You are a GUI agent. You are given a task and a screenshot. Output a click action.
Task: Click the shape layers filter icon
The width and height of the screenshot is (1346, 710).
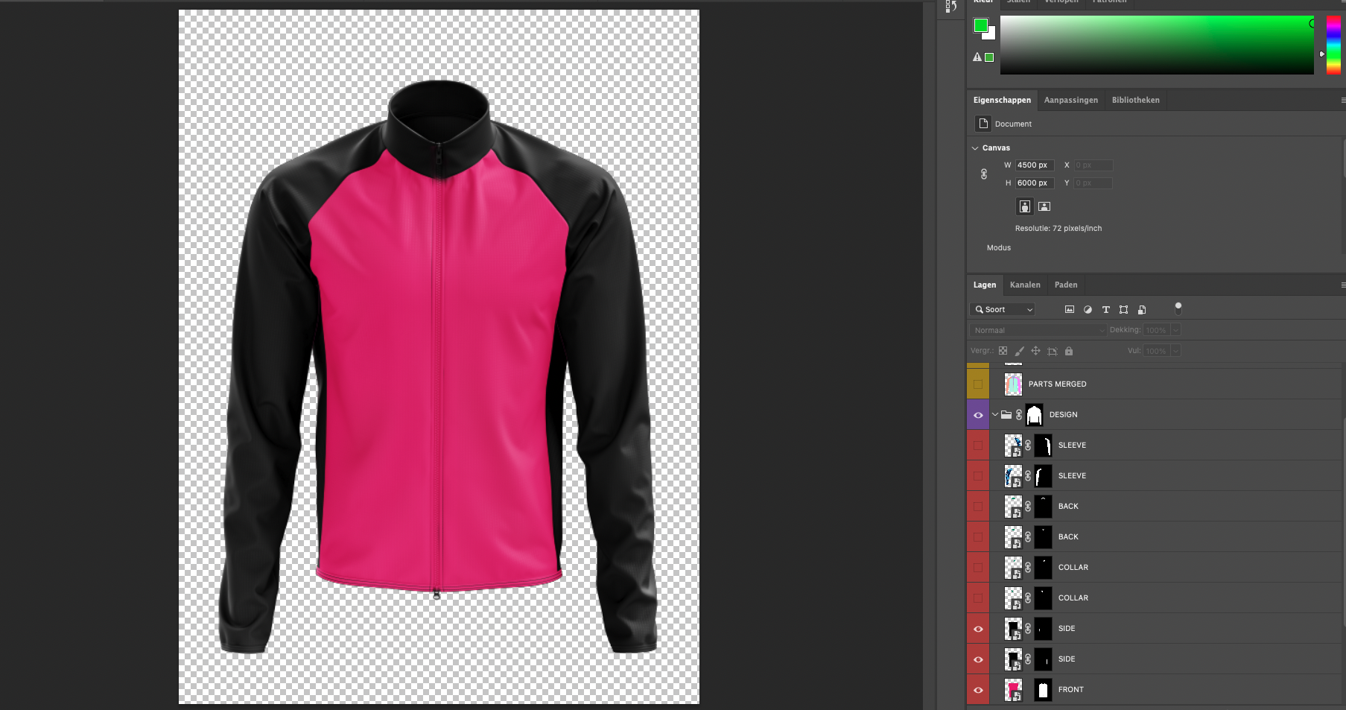pyautogui.click(x=1123, y=309)
